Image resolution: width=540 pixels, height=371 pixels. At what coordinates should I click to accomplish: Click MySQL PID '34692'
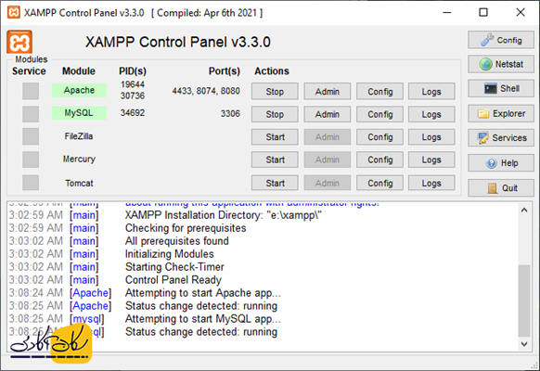pos(133,113)
